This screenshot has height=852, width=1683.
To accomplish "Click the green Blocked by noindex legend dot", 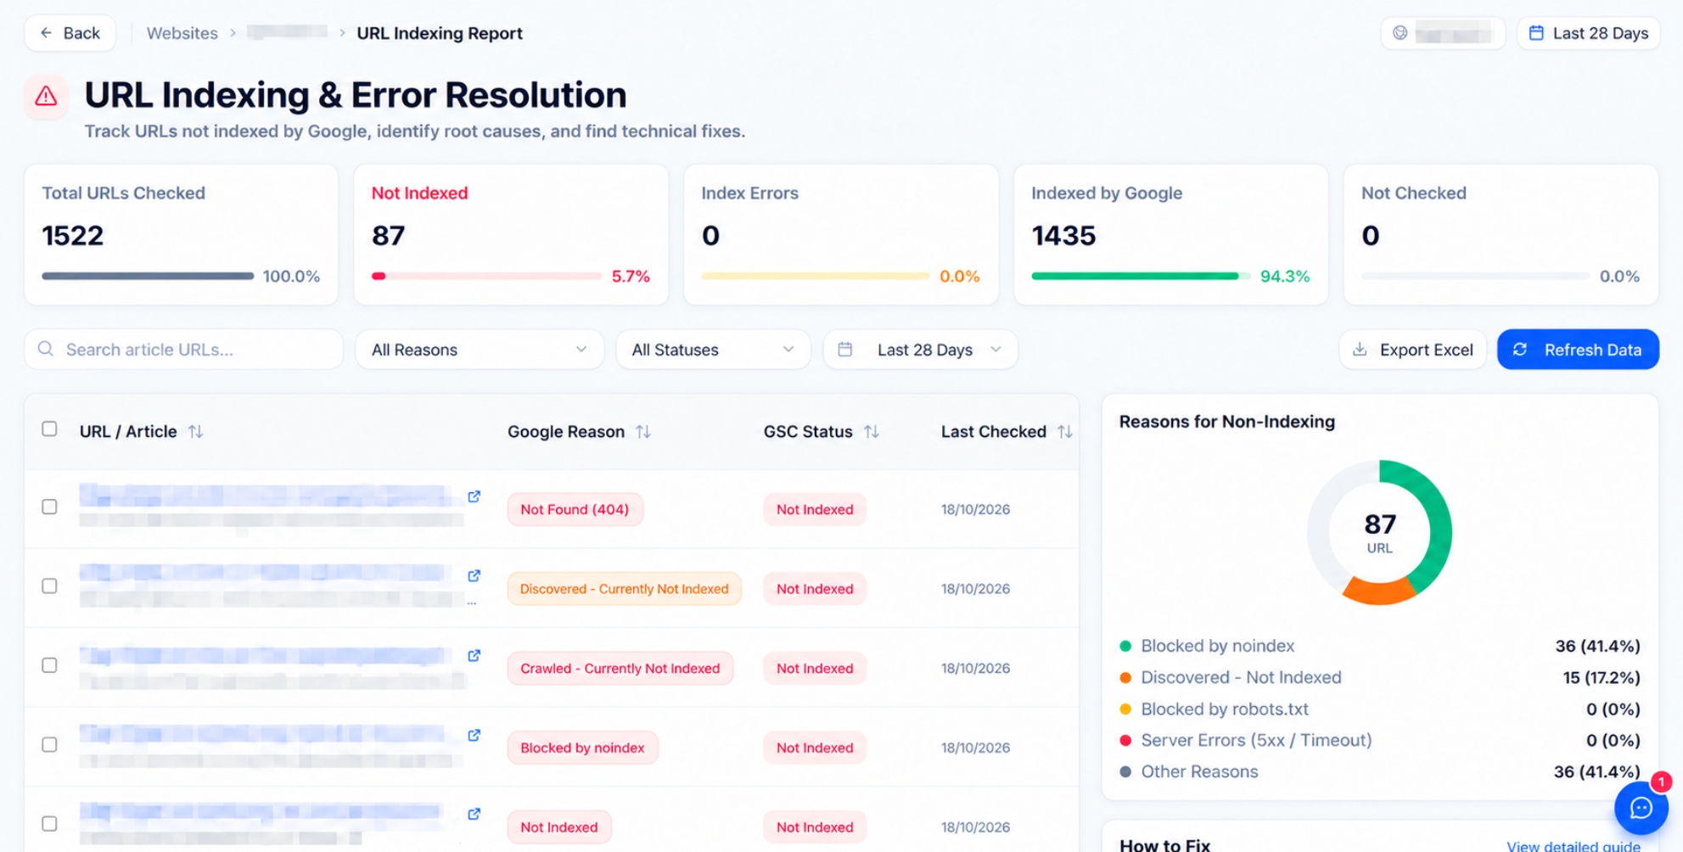I will [x=1125, y=646].
